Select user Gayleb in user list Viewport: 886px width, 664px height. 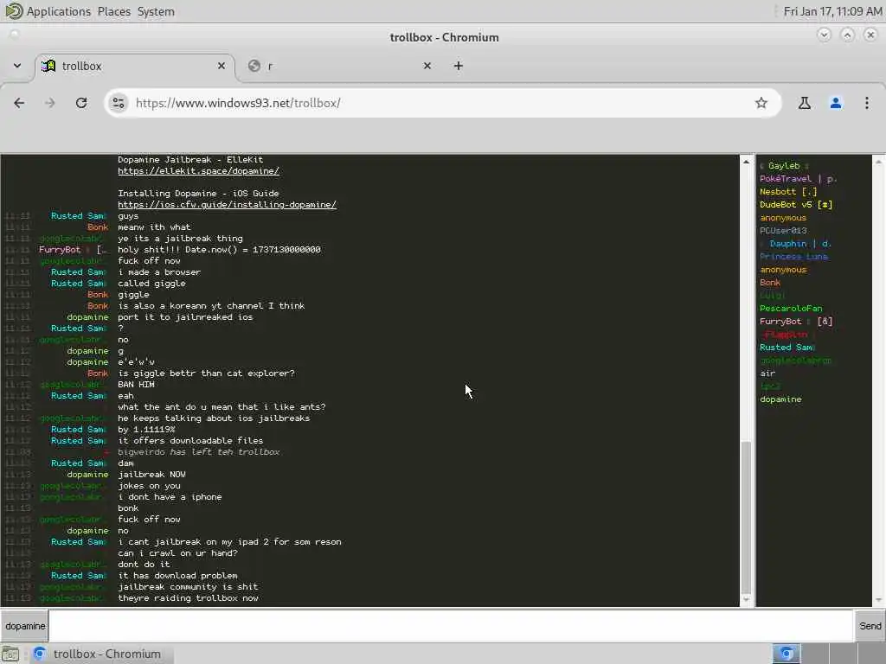tap(784, 165)
